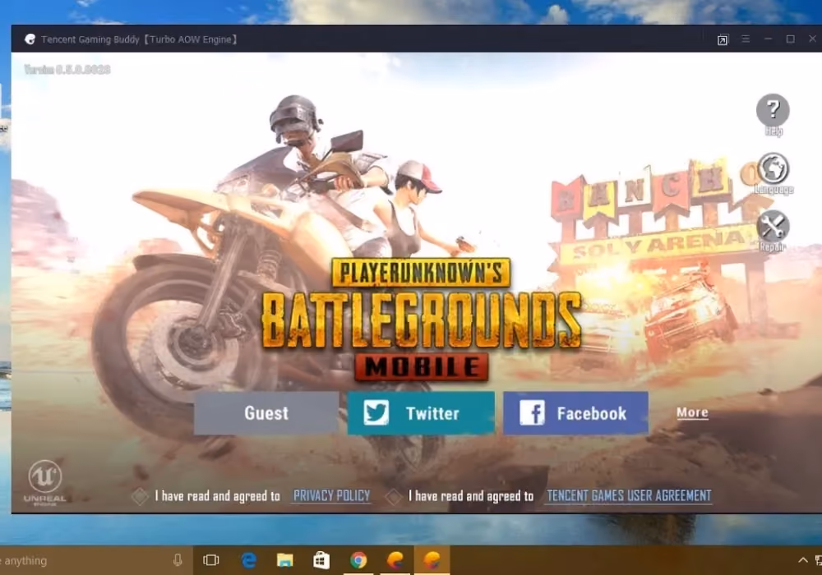Switch to first Tencent Gaming Buddy taskbar icon

pyautogui.click(x=395, y=561)
